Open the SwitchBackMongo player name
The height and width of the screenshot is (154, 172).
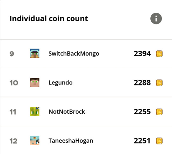pyautogui.click(x=74, y=54)
